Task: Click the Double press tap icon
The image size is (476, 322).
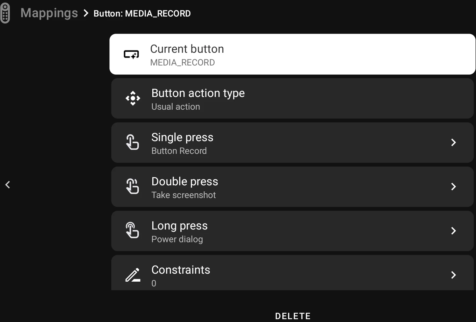Action: (x=133, y=186)
